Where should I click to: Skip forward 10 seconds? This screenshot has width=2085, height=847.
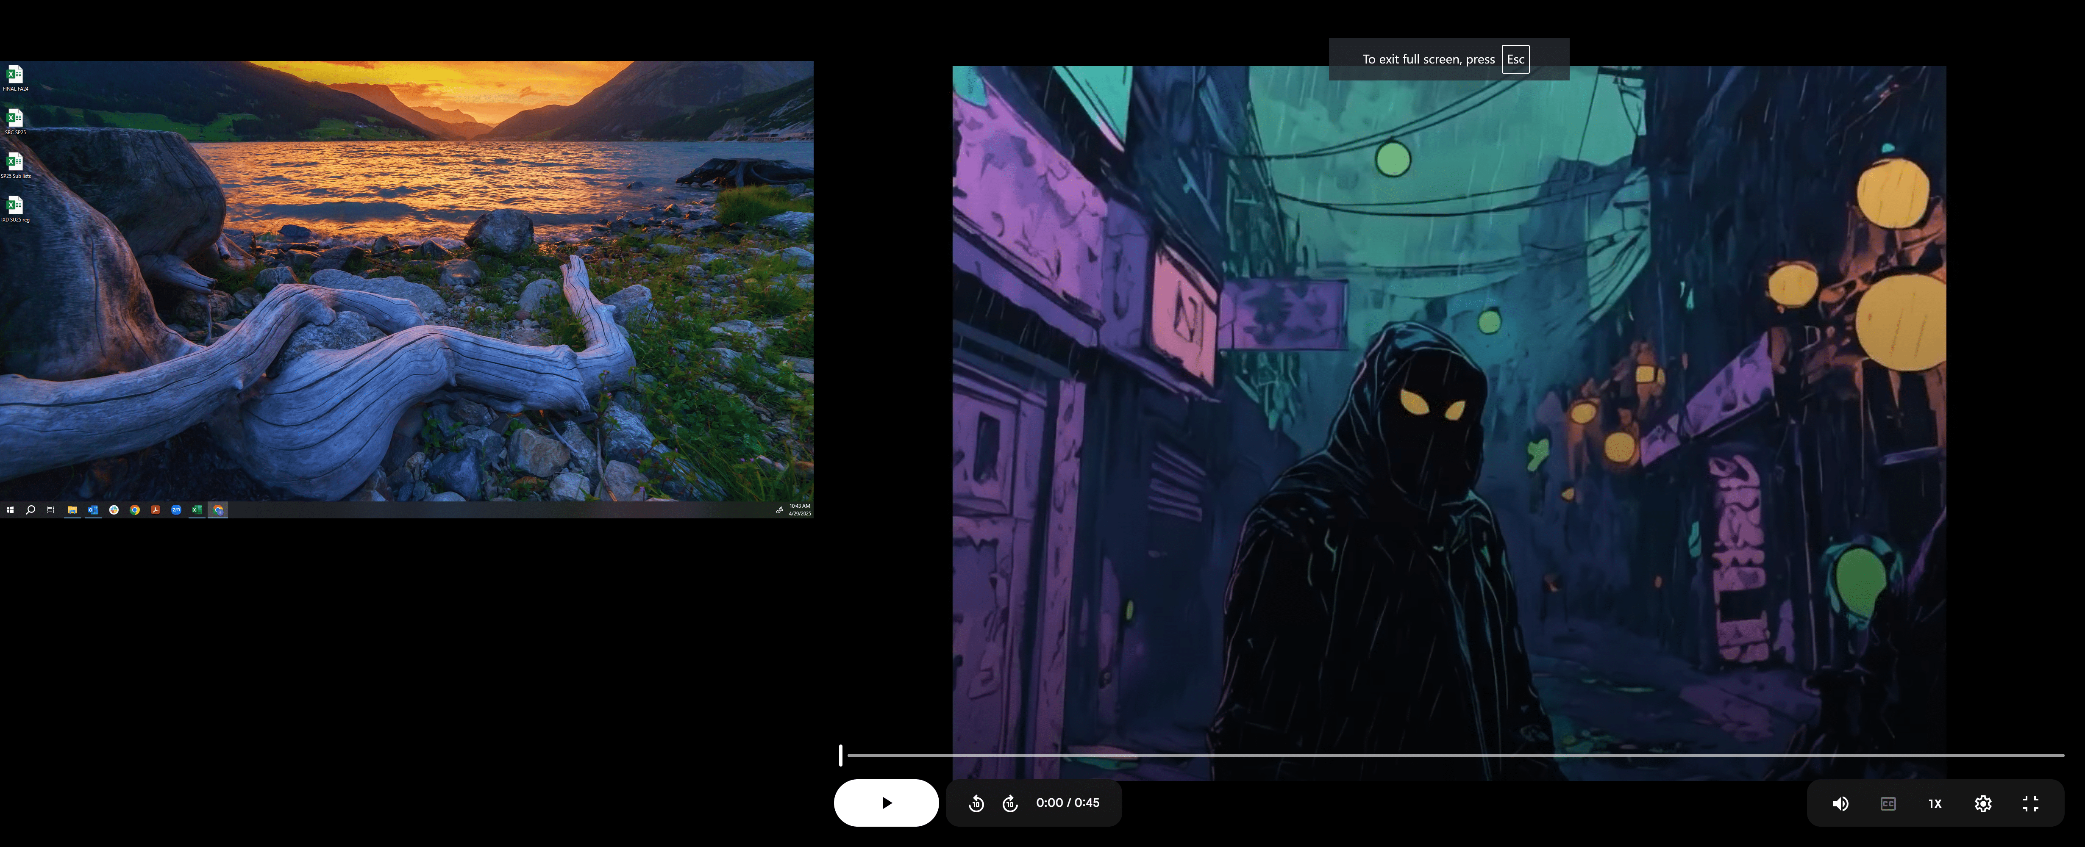click(x=1010, y=803)
